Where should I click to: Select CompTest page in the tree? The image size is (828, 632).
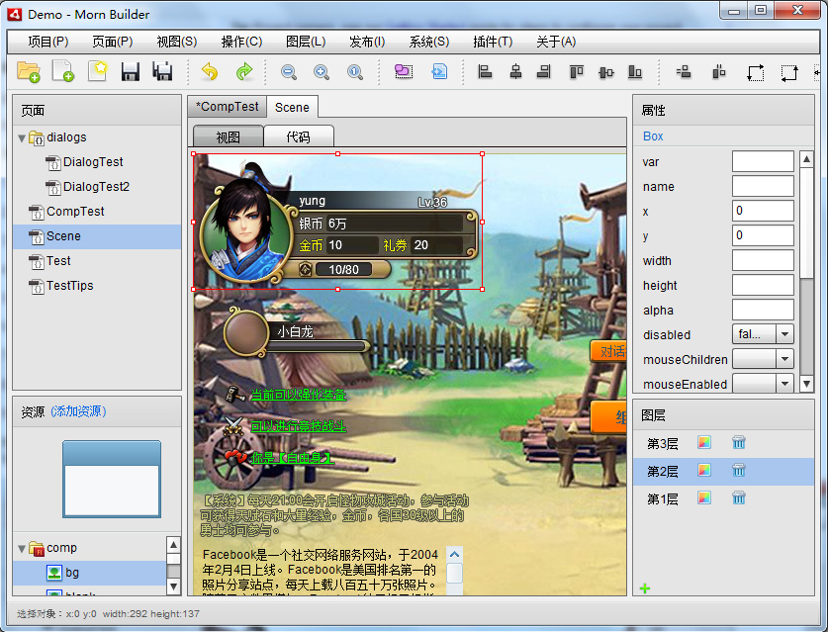75,212
